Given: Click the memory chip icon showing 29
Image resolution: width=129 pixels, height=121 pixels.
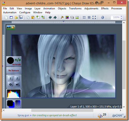Looking at the screenshot, I should (100, 116).
